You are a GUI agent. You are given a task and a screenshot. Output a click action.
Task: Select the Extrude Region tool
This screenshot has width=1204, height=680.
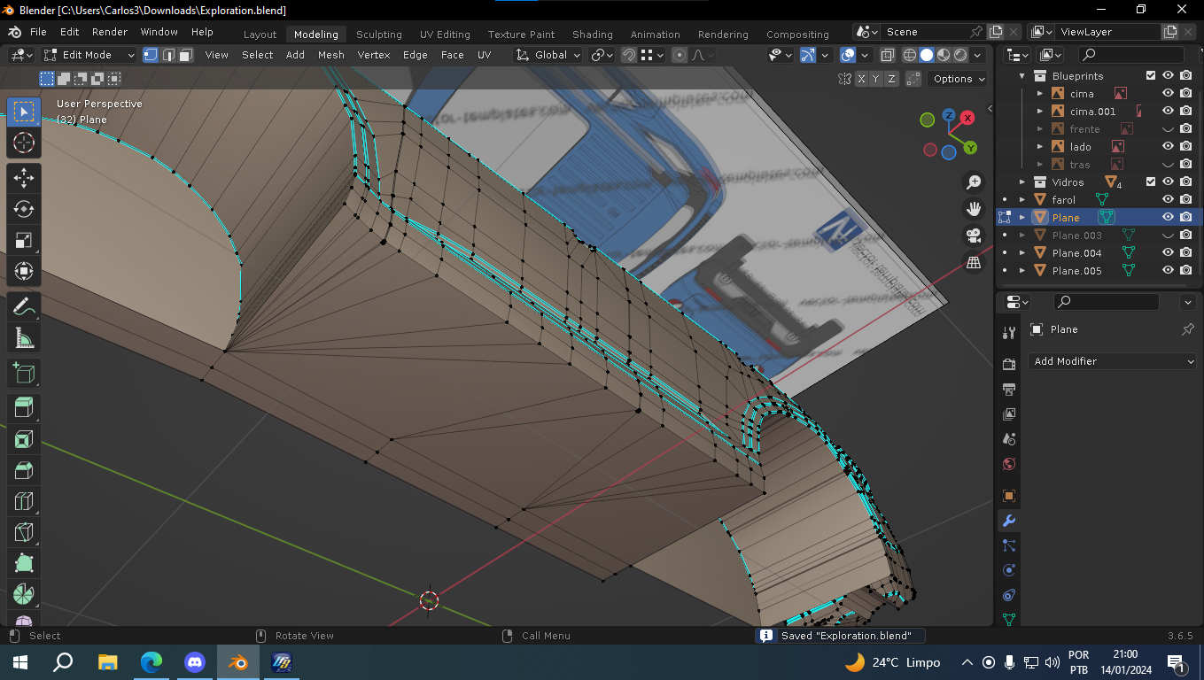(x=24, y=408)
